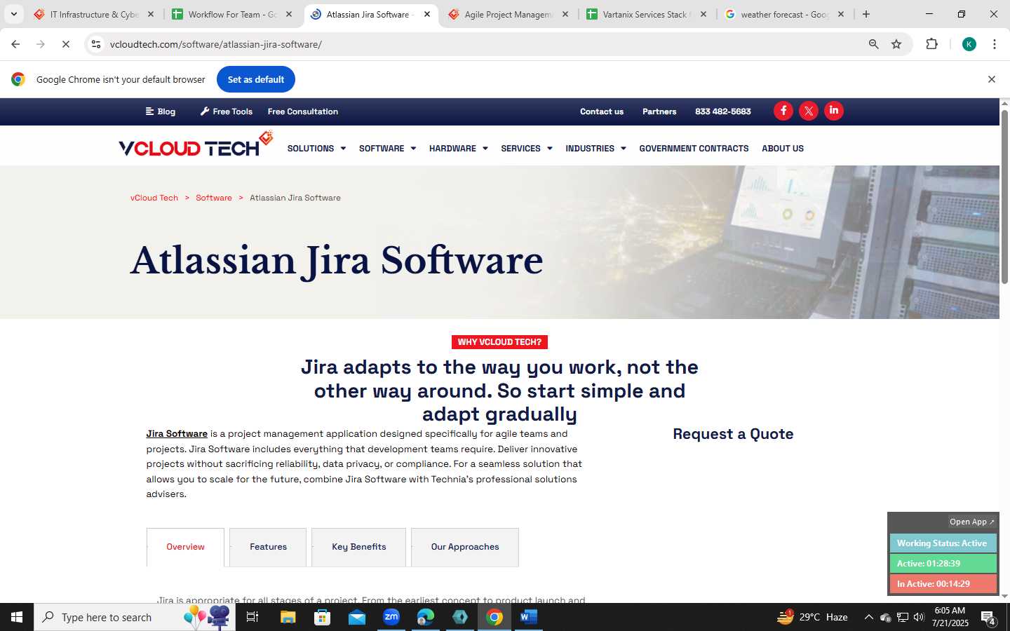Open the Chrome extensions puzzle icon

click(x=931, y=44)
